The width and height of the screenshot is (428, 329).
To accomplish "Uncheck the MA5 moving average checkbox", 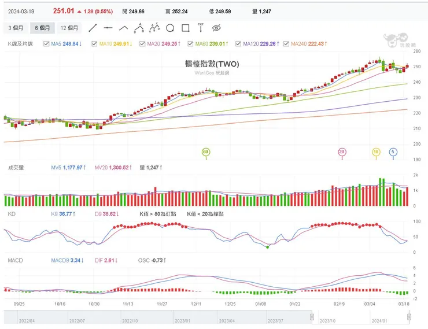I will pos(46,43).
